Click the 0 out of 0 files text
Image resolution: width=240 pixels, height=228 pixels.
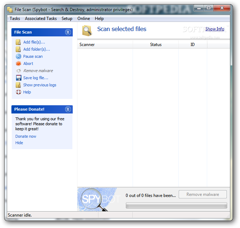[150, 196]
